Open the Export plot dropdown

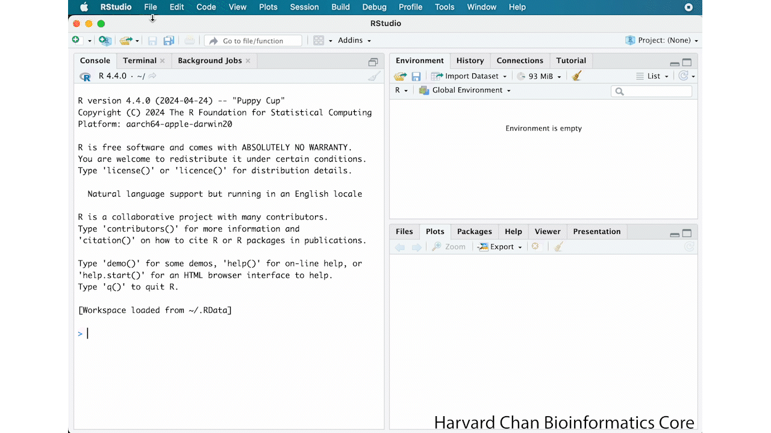click(500, 247)
